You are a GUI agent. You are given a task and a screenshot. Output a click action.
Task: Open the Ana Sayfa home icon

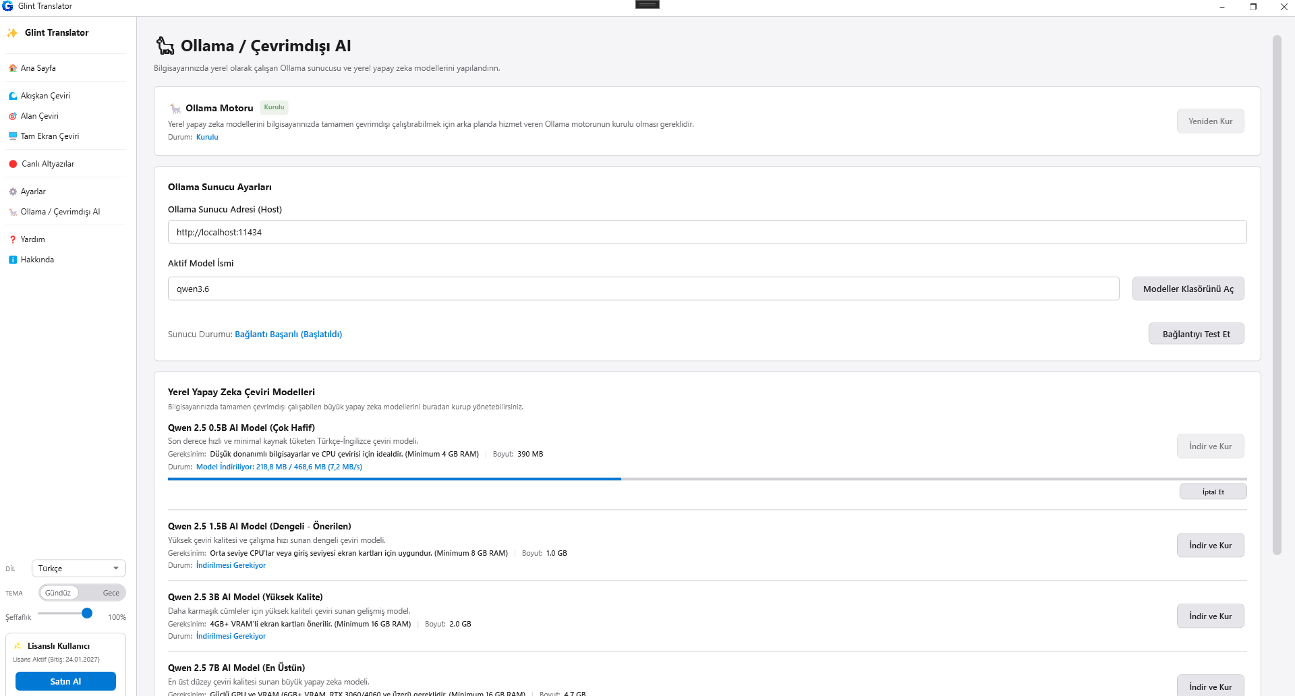pos(13,68)
